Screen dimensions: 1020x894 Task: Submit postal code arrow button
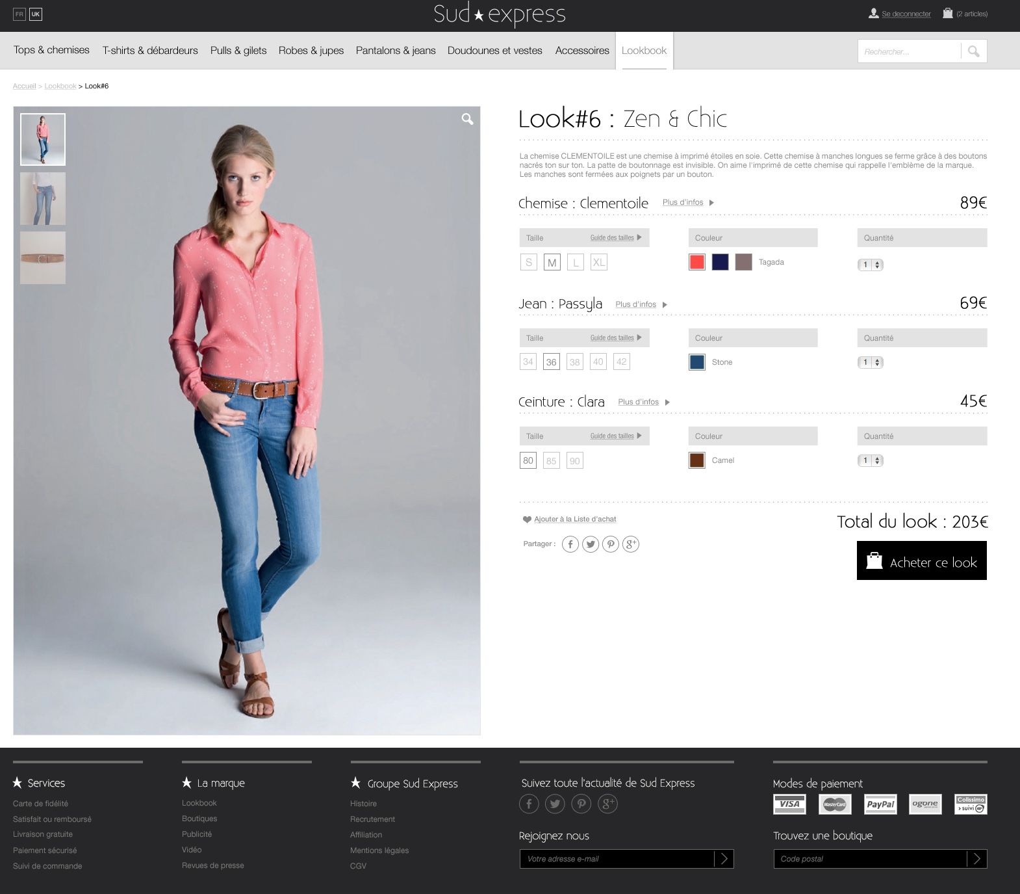pyautogui.click(x=977, y=859)
